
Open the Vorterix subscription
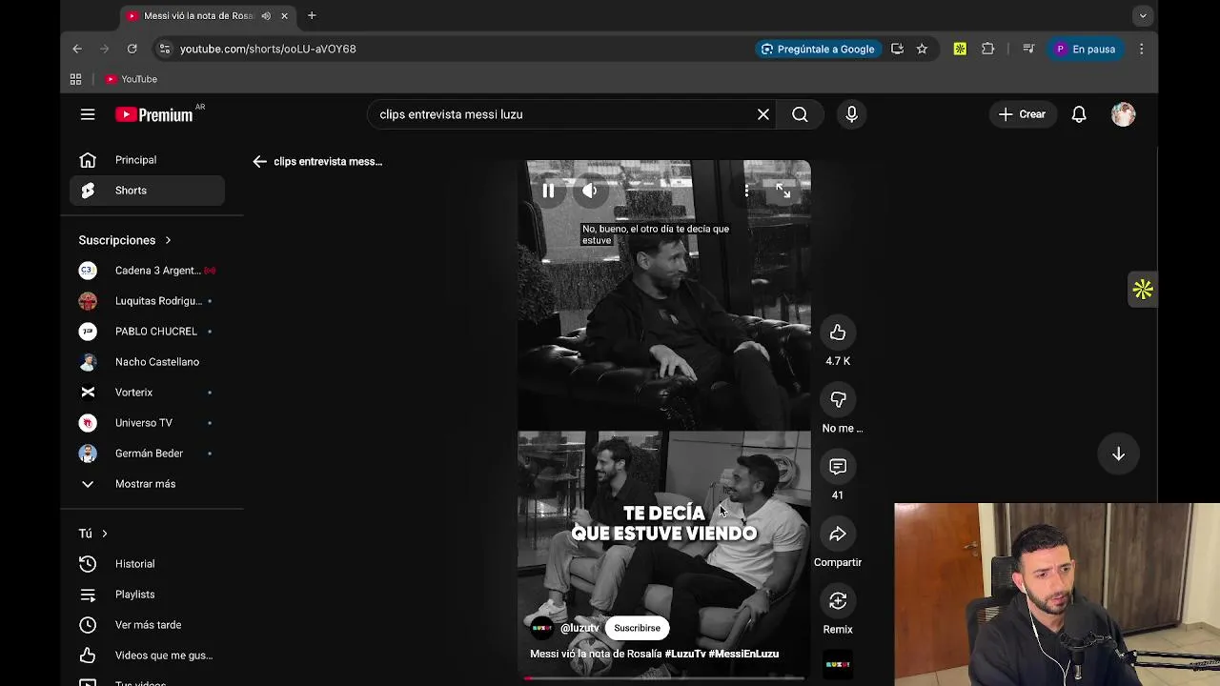point(147,393)
